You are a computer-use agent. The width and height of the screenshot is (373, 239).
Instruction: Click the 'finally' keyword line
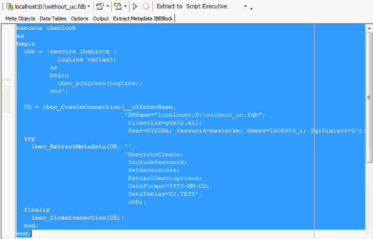pyautogui.click(x=37, y=210)
